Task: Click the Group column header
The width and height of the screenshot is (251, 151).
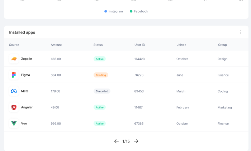Action: (x=222, y=45)
